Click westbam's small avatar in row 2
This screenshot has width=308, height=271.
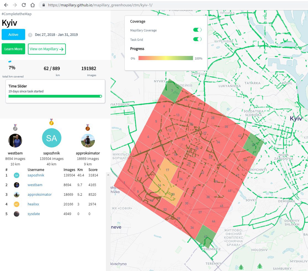(17, 185)
